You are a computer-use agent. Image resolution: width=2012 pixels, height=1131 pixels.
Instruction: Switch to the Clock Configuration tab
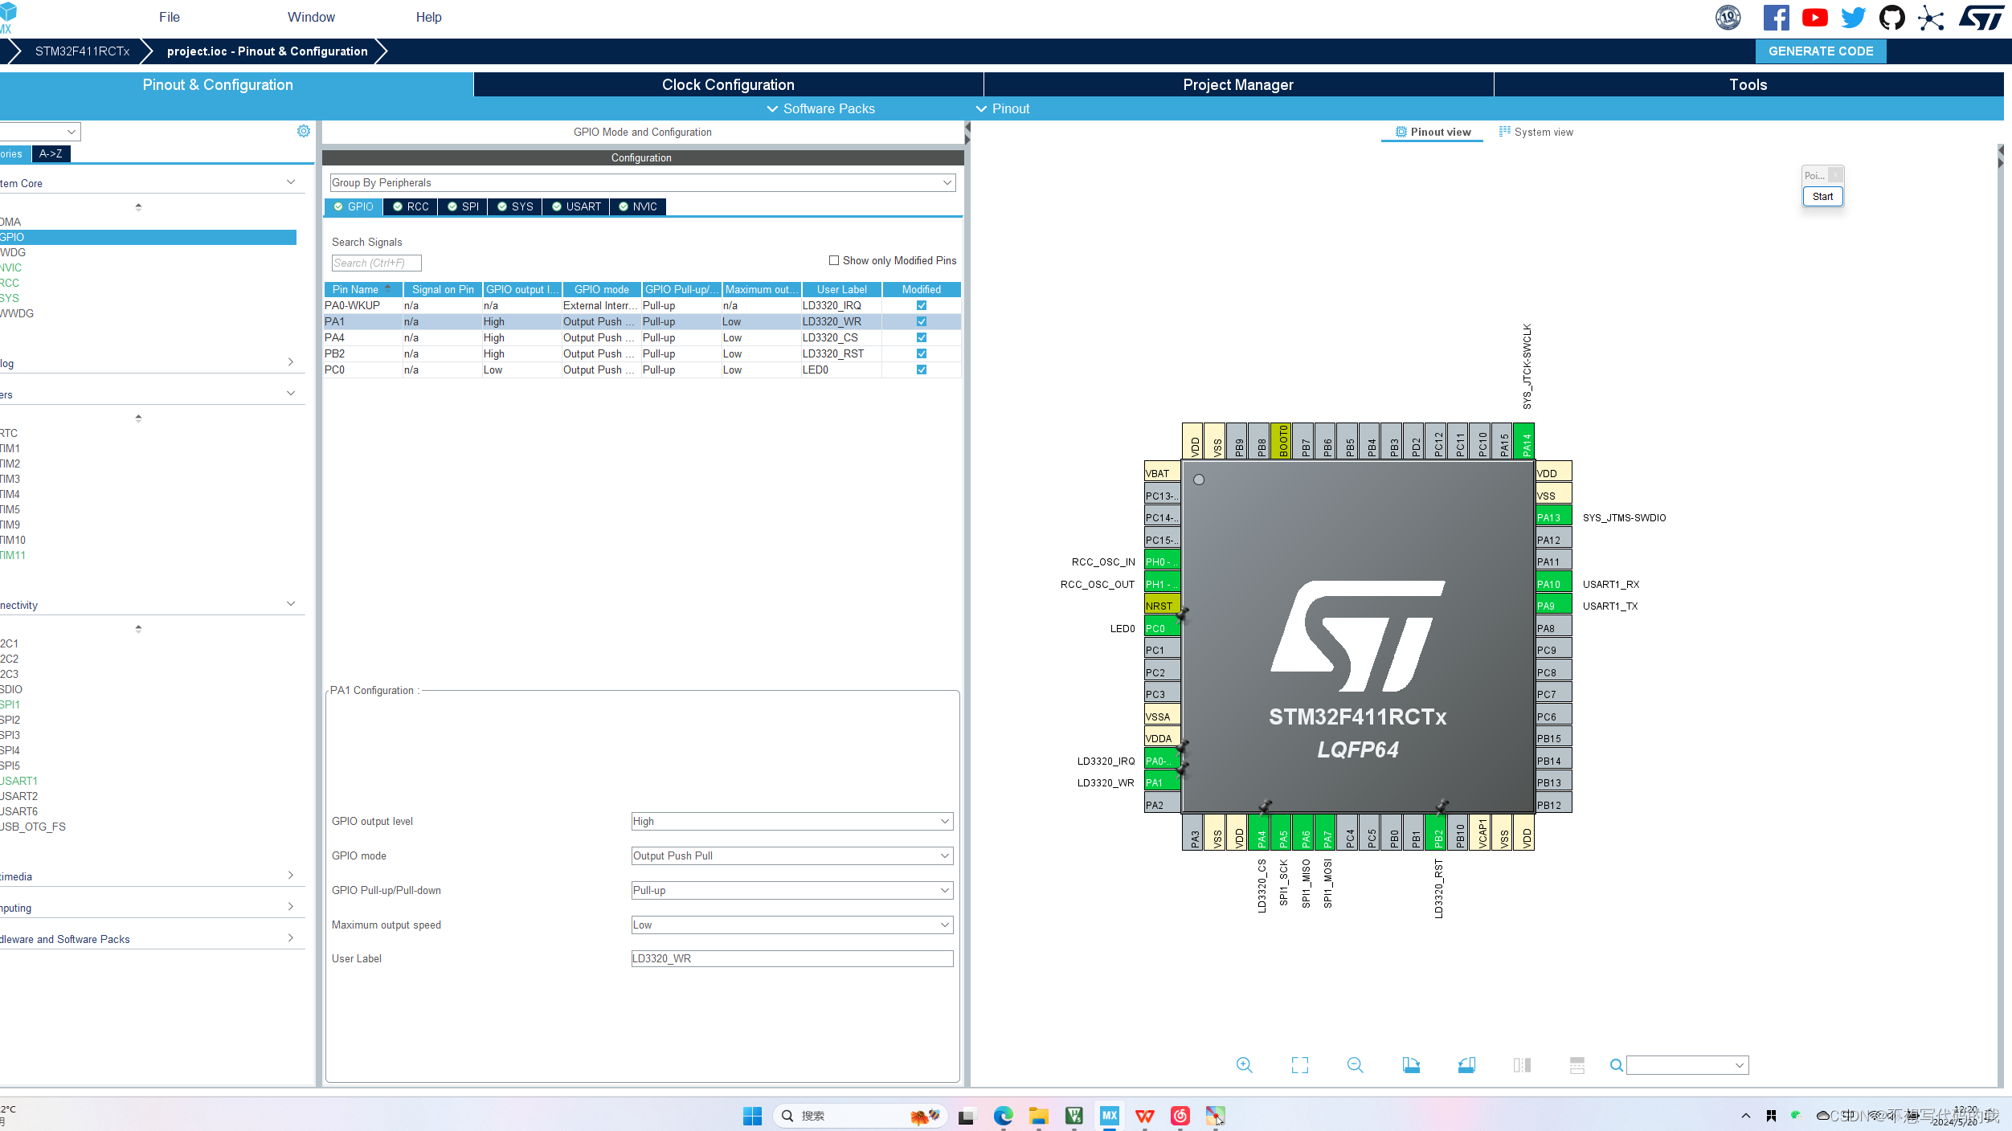(x=728, y=84)
